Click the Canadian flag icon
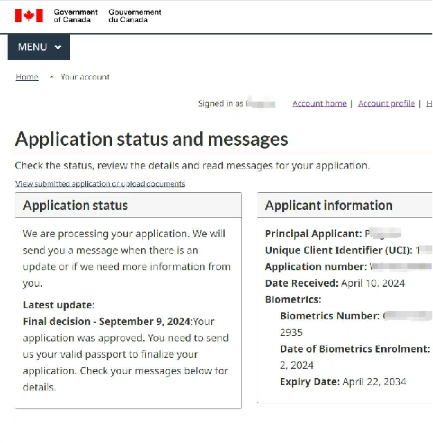The image size is (433, 443). (29, 15)
